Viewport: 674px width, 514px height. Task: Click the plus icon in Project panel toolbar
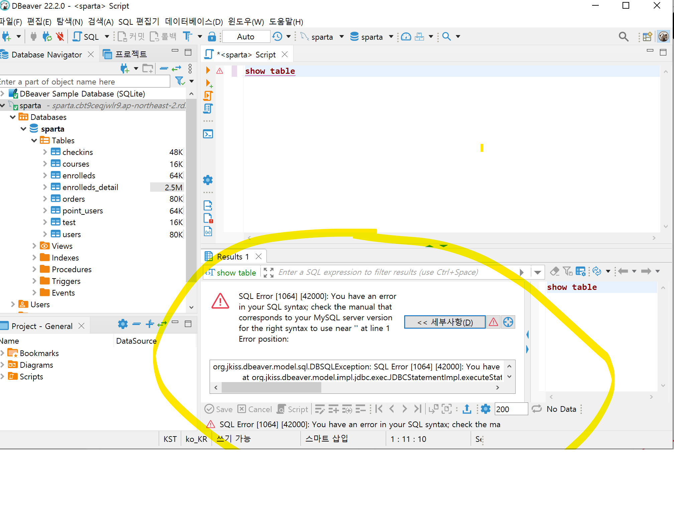point(150,324)
